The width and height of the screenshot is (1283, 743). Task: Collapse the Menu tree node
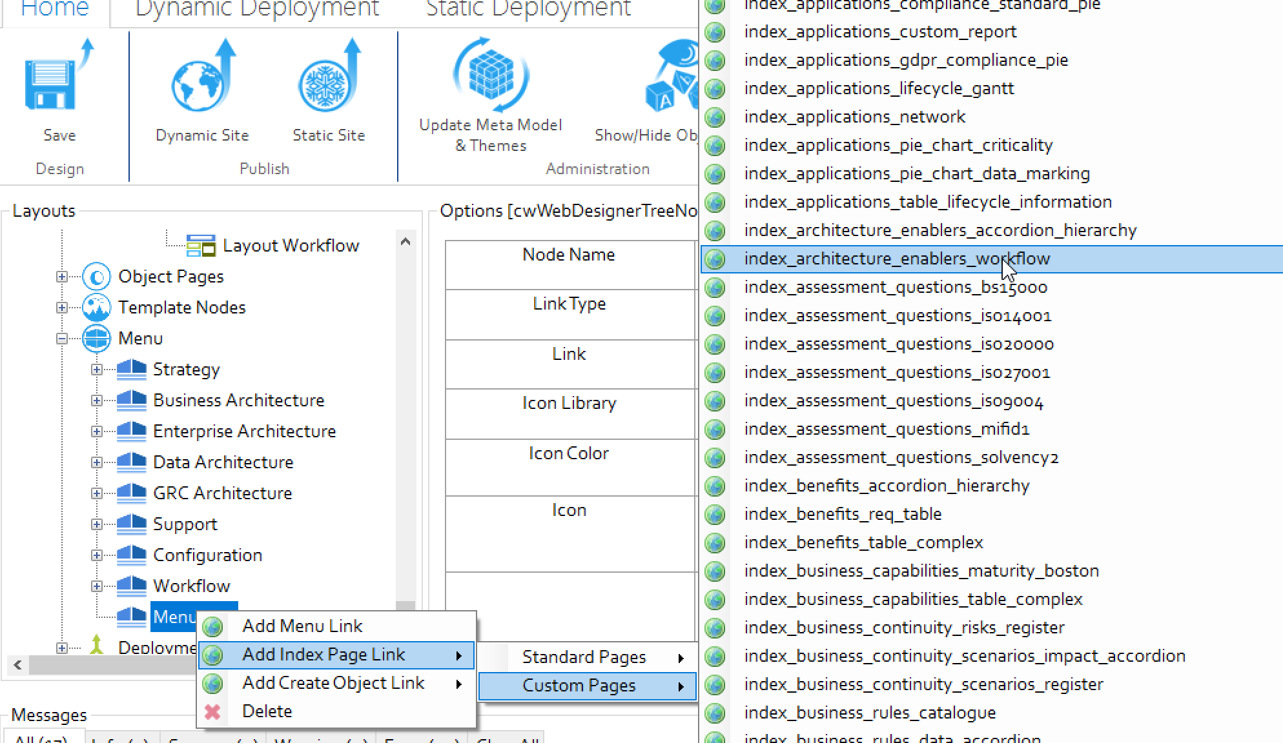62,339
